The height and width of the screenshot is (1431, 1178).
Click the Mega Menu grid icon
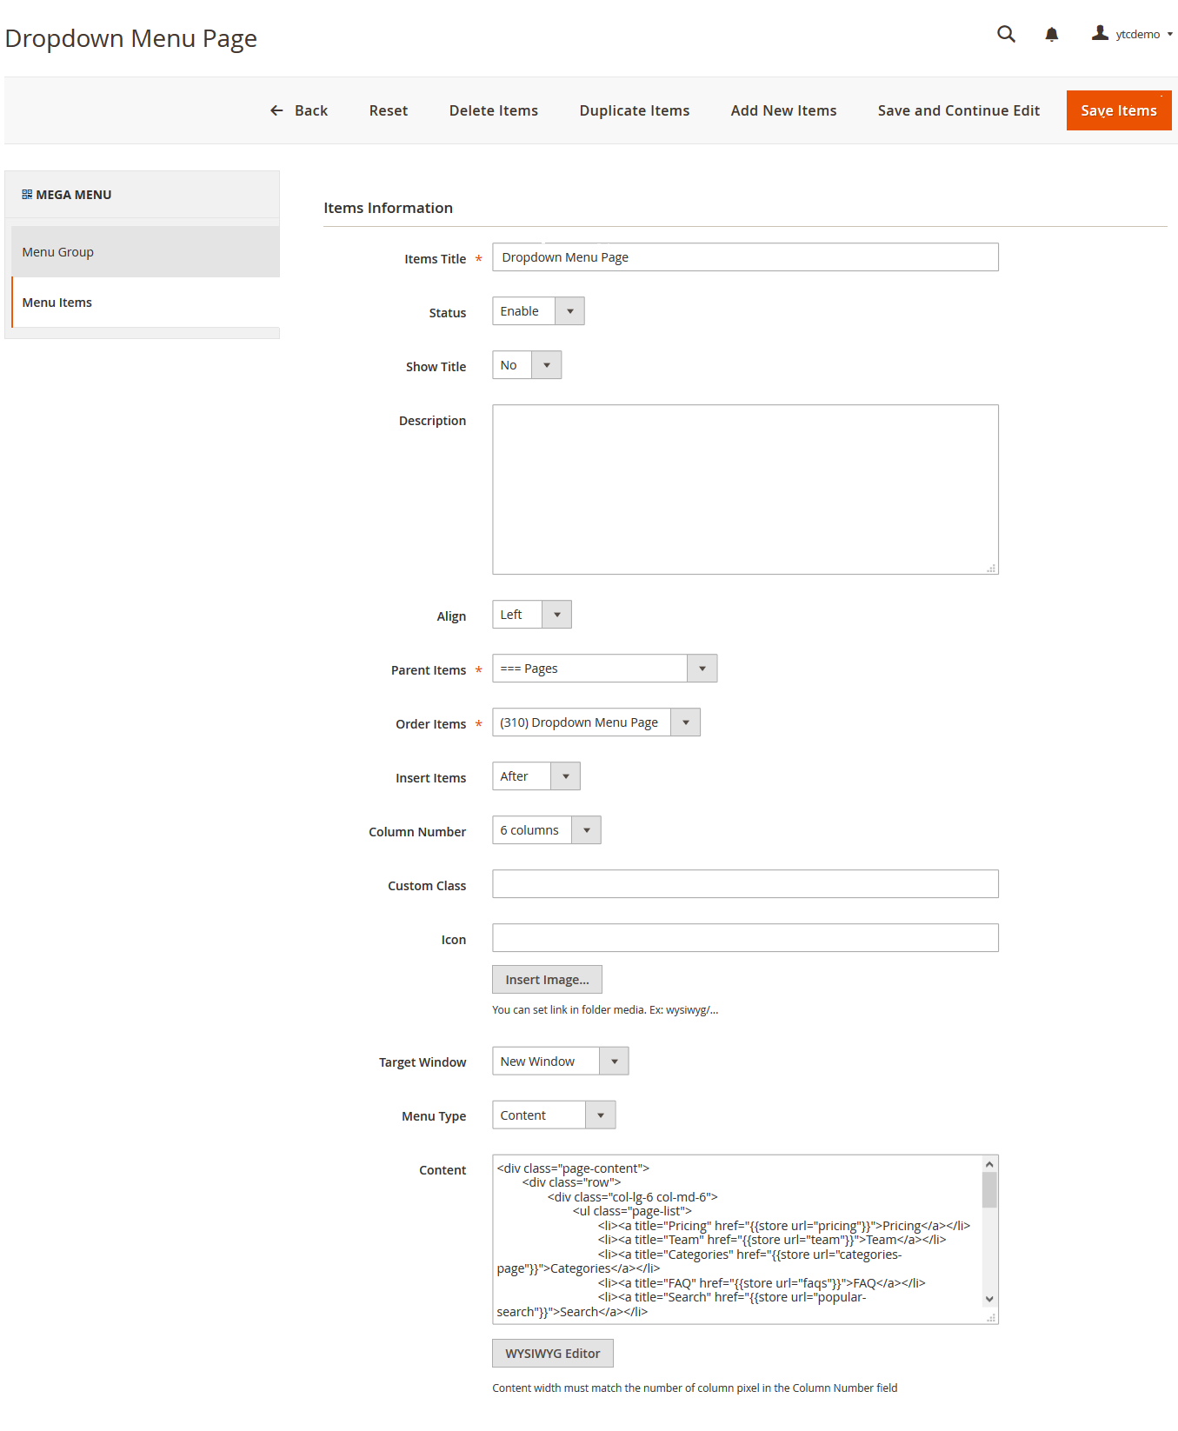point(27,195)
